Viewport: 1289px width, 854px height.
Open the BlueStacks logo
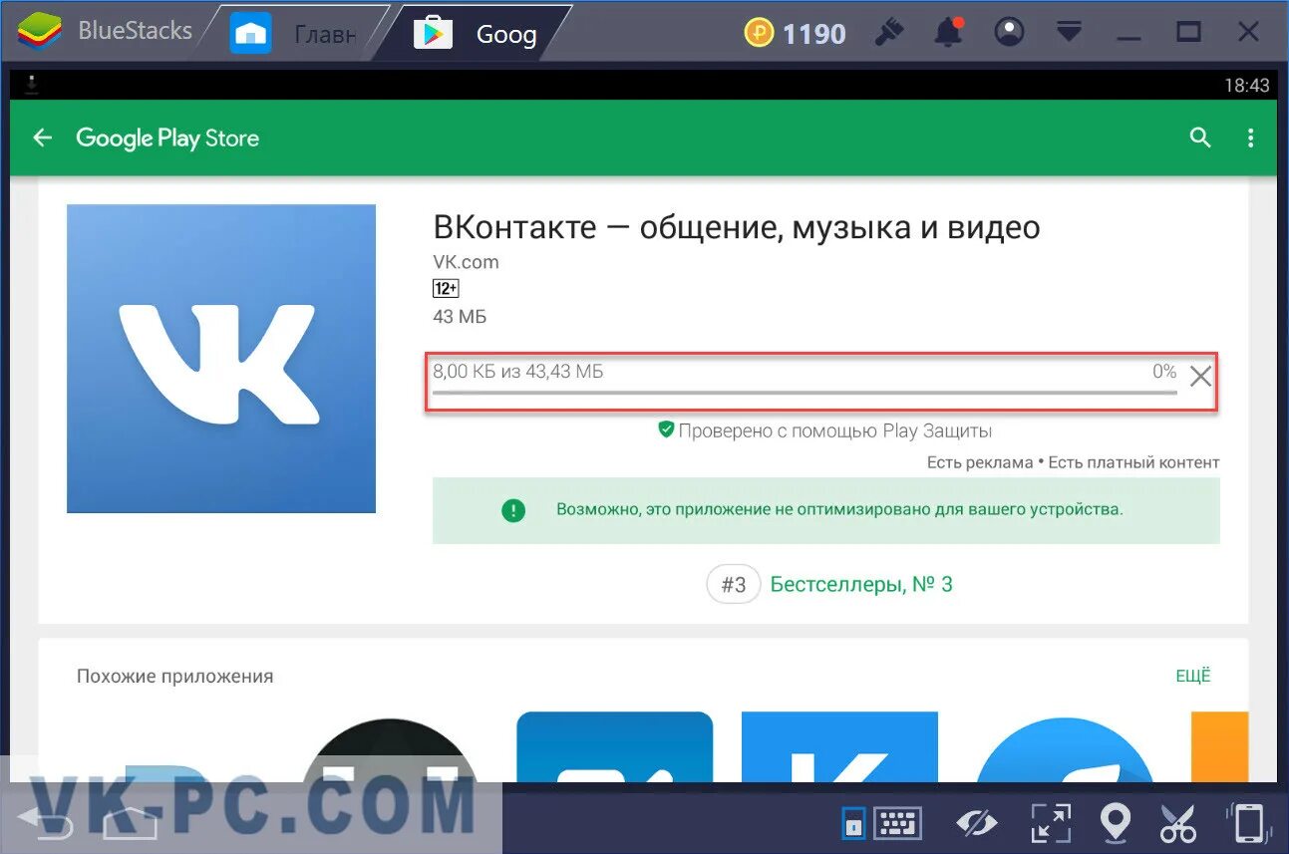tap(39, 32)
